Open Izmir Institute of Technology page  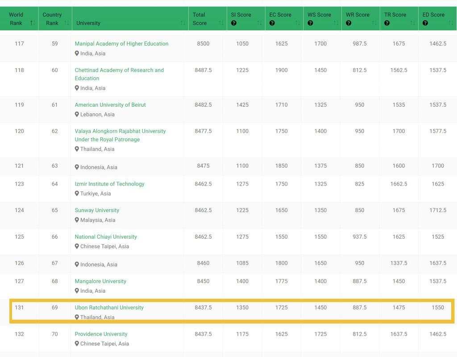point(109,184)
